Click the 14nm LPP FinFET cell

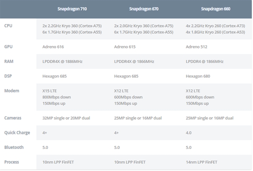click(x=202, y=162)
